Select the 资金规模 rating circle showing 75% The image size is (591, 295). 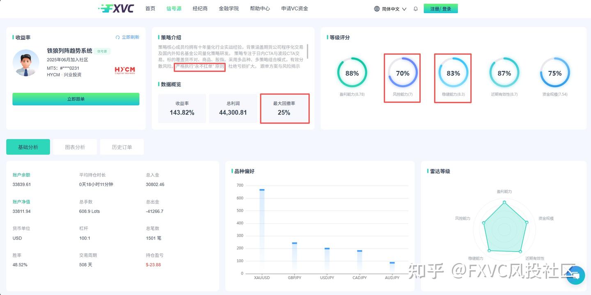(554, 73)
